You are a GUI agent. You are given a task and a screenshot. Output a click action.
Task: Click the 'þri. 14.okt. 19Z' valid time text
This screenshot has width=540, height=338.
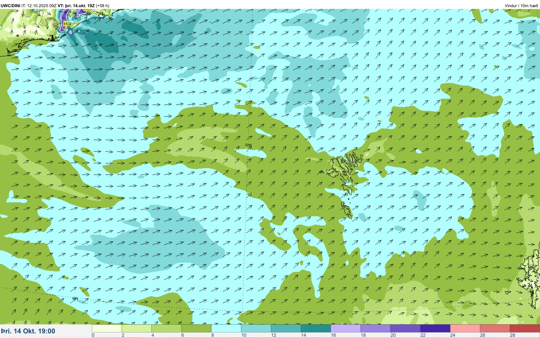(80, 5)
